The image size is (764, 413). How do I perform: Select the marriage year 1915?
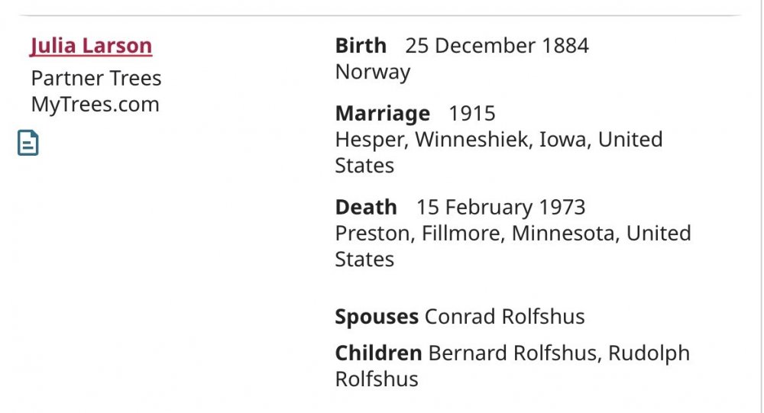pyautogui.click(x=471, y=114)
